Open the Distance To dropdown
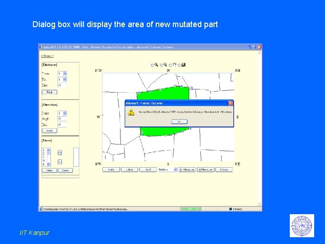 [62, 80]
